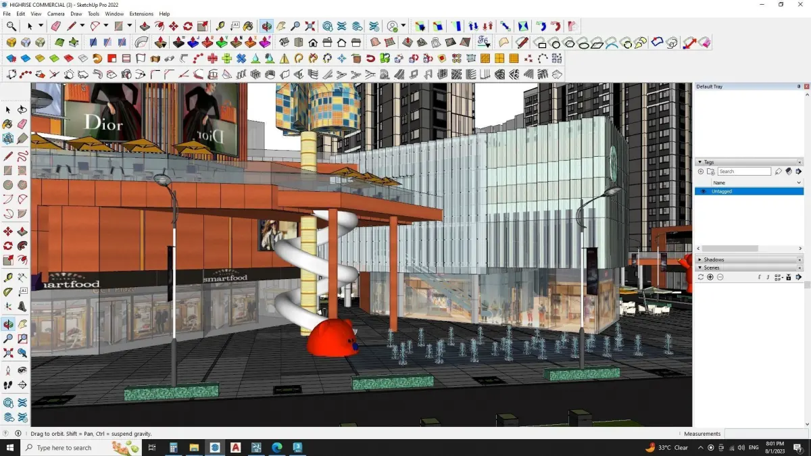Screen dimensions: 811x456
Task: Click the Tags search input field
Action: [744, 172]
